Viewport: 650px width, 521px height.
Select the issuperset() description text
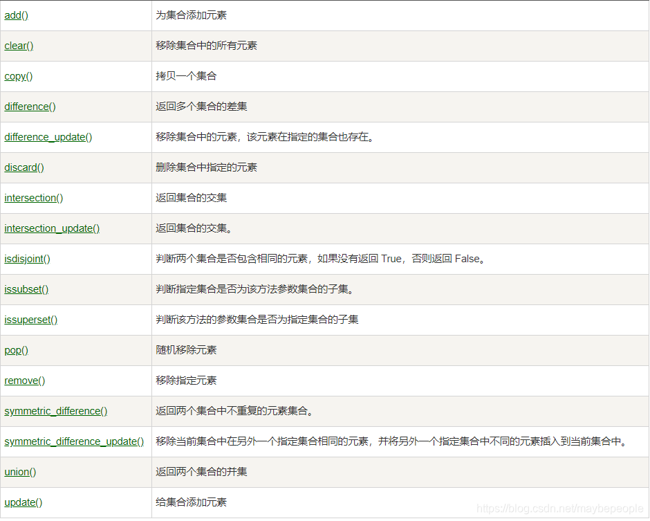(x=257, y=320)
